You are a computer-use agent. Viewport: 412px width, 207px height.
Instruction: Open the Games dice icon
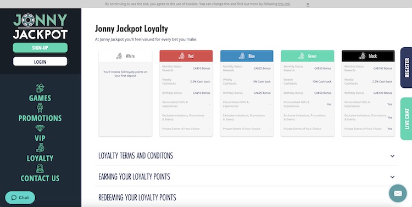40,88
